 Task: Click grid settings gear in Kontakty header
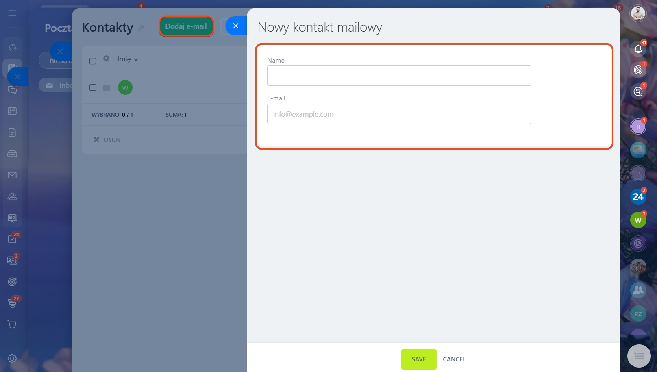[106, 59]
